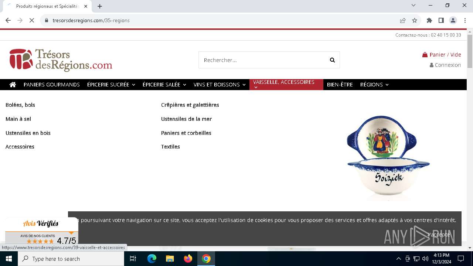Go back to the previous page
Viewport: 473px width, 266px height.
(x=8, y=20)
